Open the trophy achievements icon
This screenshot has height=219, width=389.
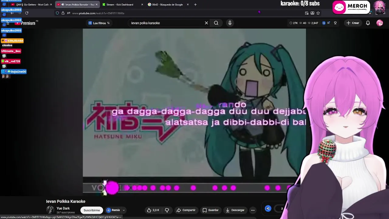point(335,23)
